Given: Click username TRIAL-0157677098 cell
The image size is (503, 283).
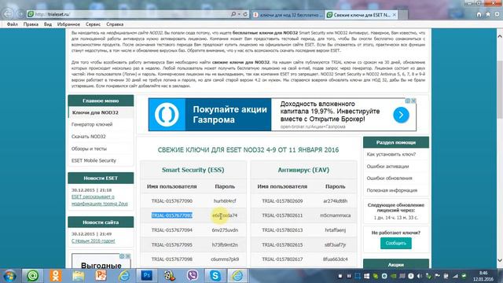Looking at the screenshot, I should click(x=172, y=259).
